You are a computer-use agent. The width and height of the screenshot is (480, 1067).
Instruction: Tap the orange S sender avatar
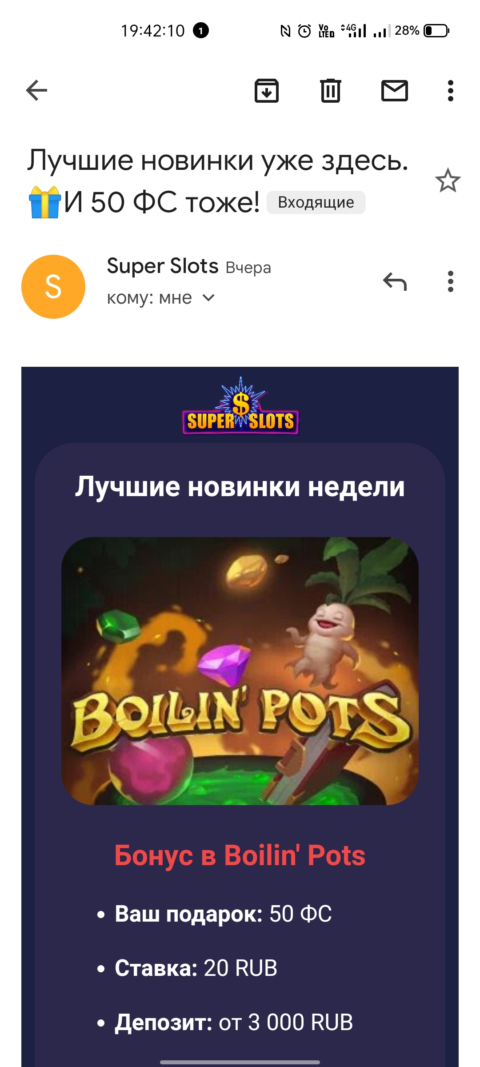[53, 287]
